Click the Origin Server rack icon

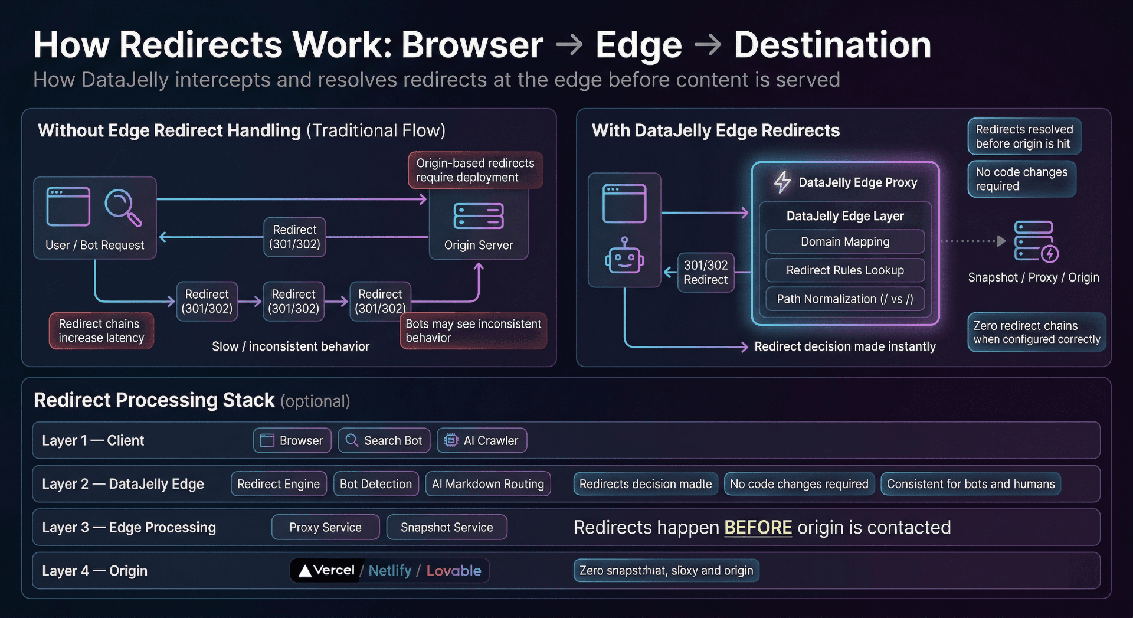point(479,216)
